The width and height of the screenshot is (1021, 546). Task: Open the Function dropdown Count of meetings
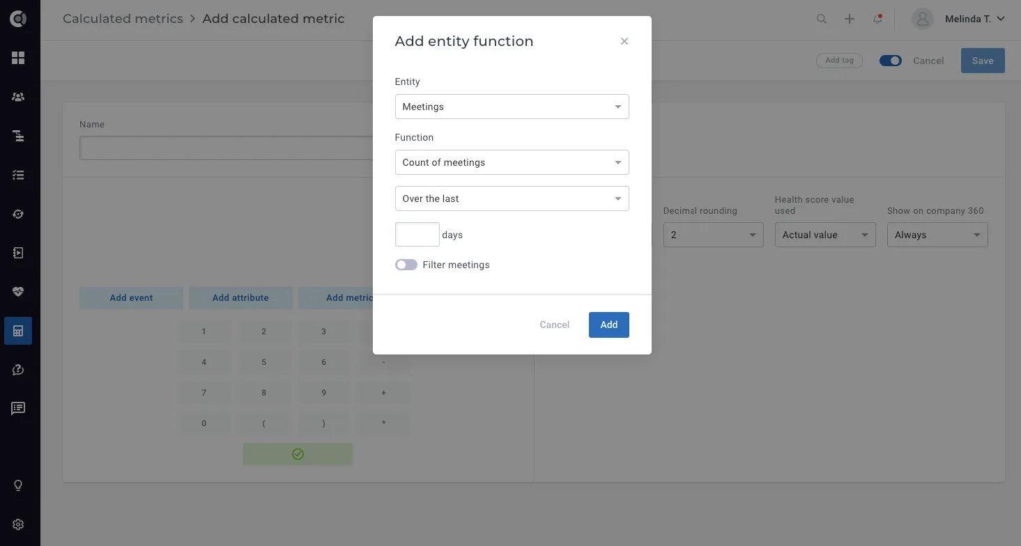coord(512,162)
